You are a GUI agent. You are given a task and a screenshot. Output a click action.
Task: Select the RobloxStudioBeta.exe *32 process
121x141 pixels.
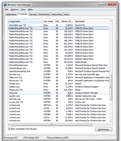59,62
